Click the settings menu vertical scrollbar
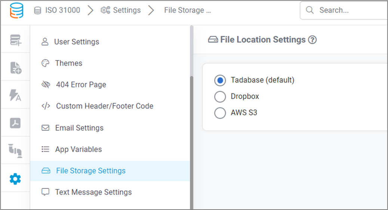This screenshot has height=210, width=388. click(191, 143)
